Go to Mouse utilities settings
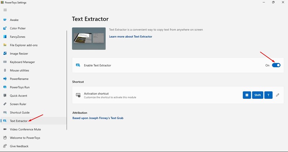The width and height of the screenshot is (288, 152). 19,70
